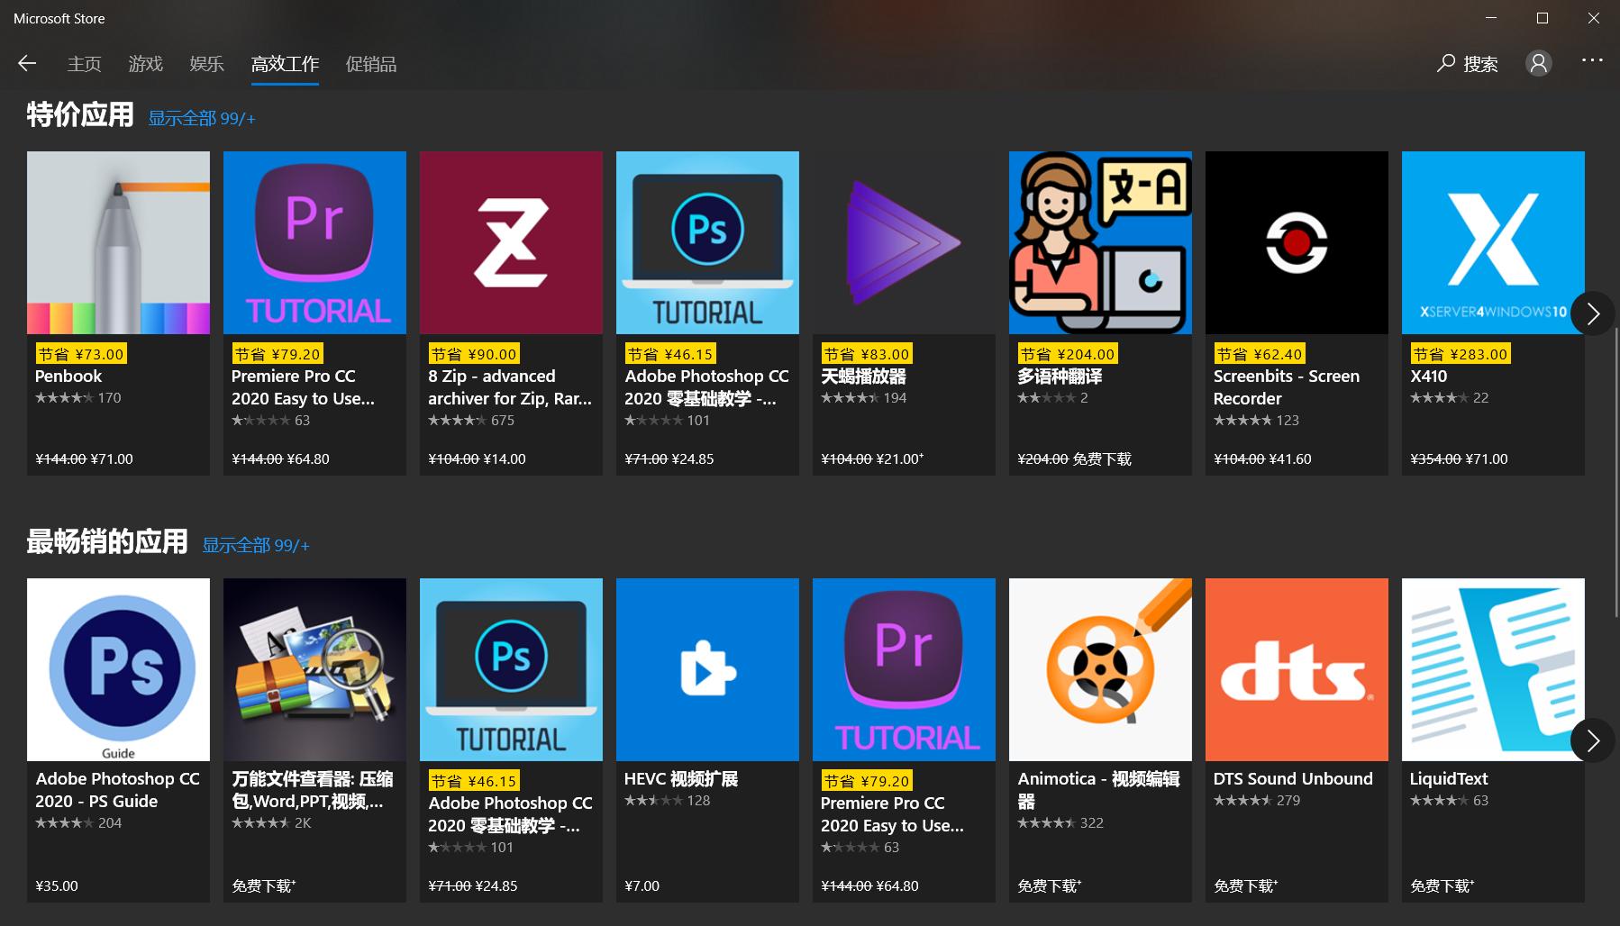The height and width of the screenshot is (926, 1620).
Task: Open the Penbook app tile
Action: (118, 242)
